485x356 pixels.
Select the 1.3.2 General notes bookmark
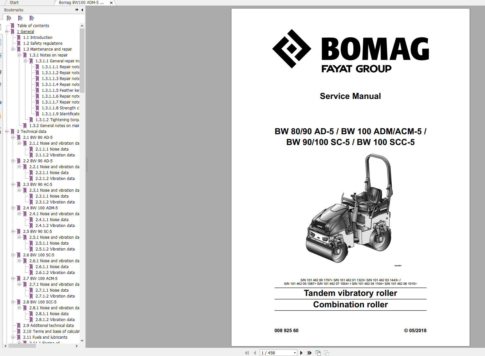(x=54, y=126)
